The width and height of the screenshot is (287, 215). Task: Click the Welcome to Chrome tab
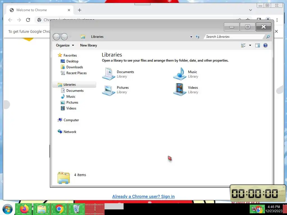point(40,10)
